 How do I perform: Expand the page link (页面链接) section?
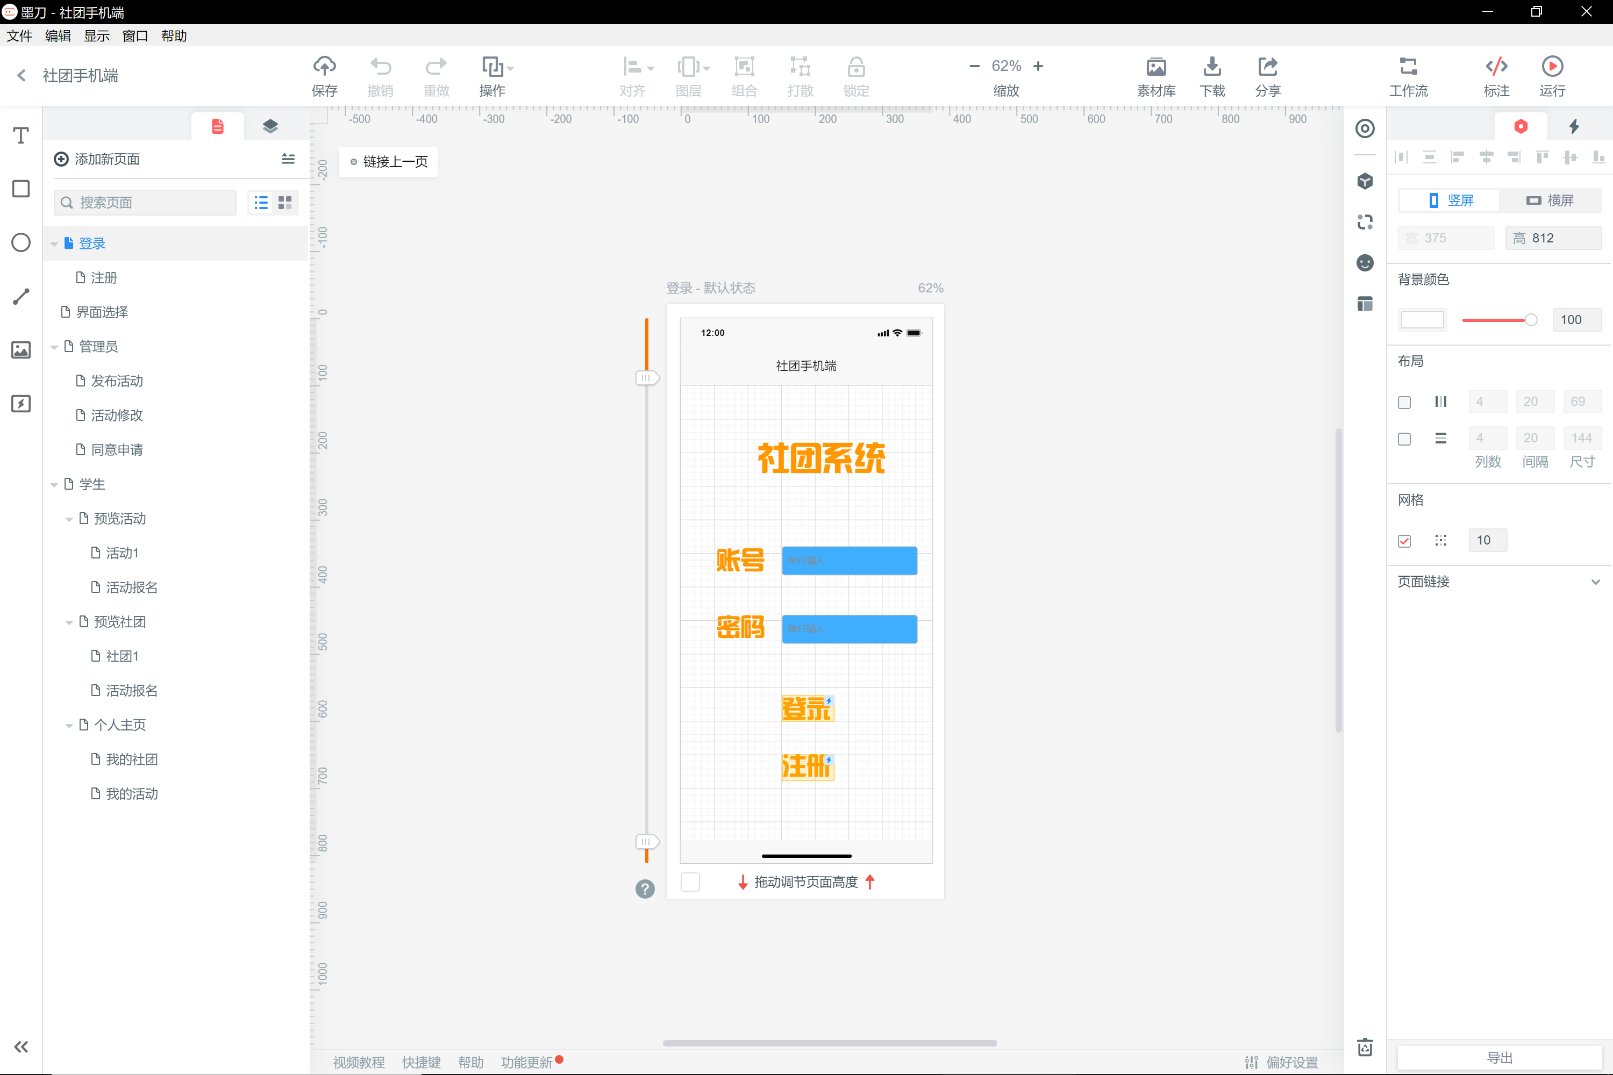point(1595,582)
